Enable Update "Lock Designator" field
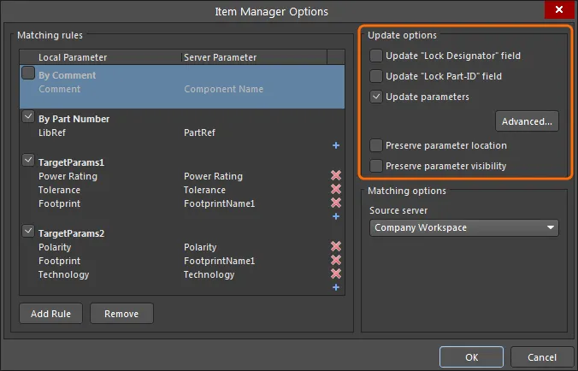Screen dimensions: 578x371 pyautogui.click(x=376, y=56)
